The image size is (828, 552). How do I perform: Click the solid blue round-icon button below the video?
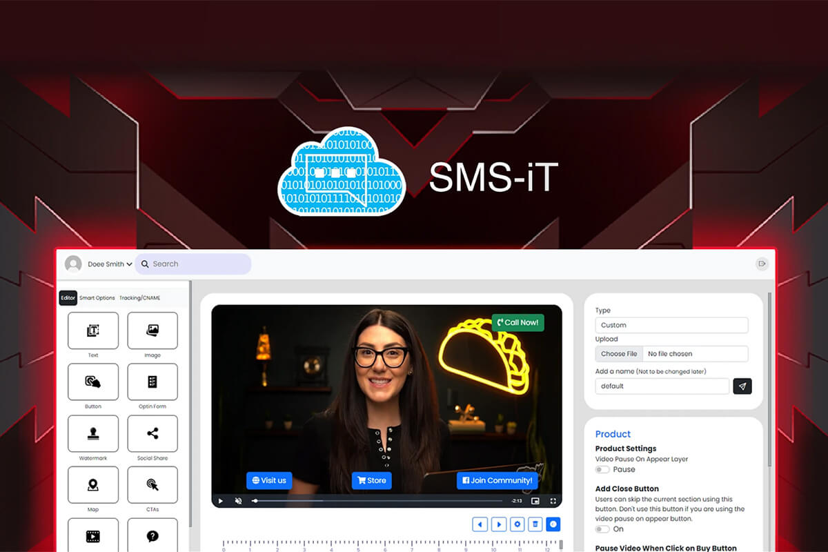click(553, 524)
